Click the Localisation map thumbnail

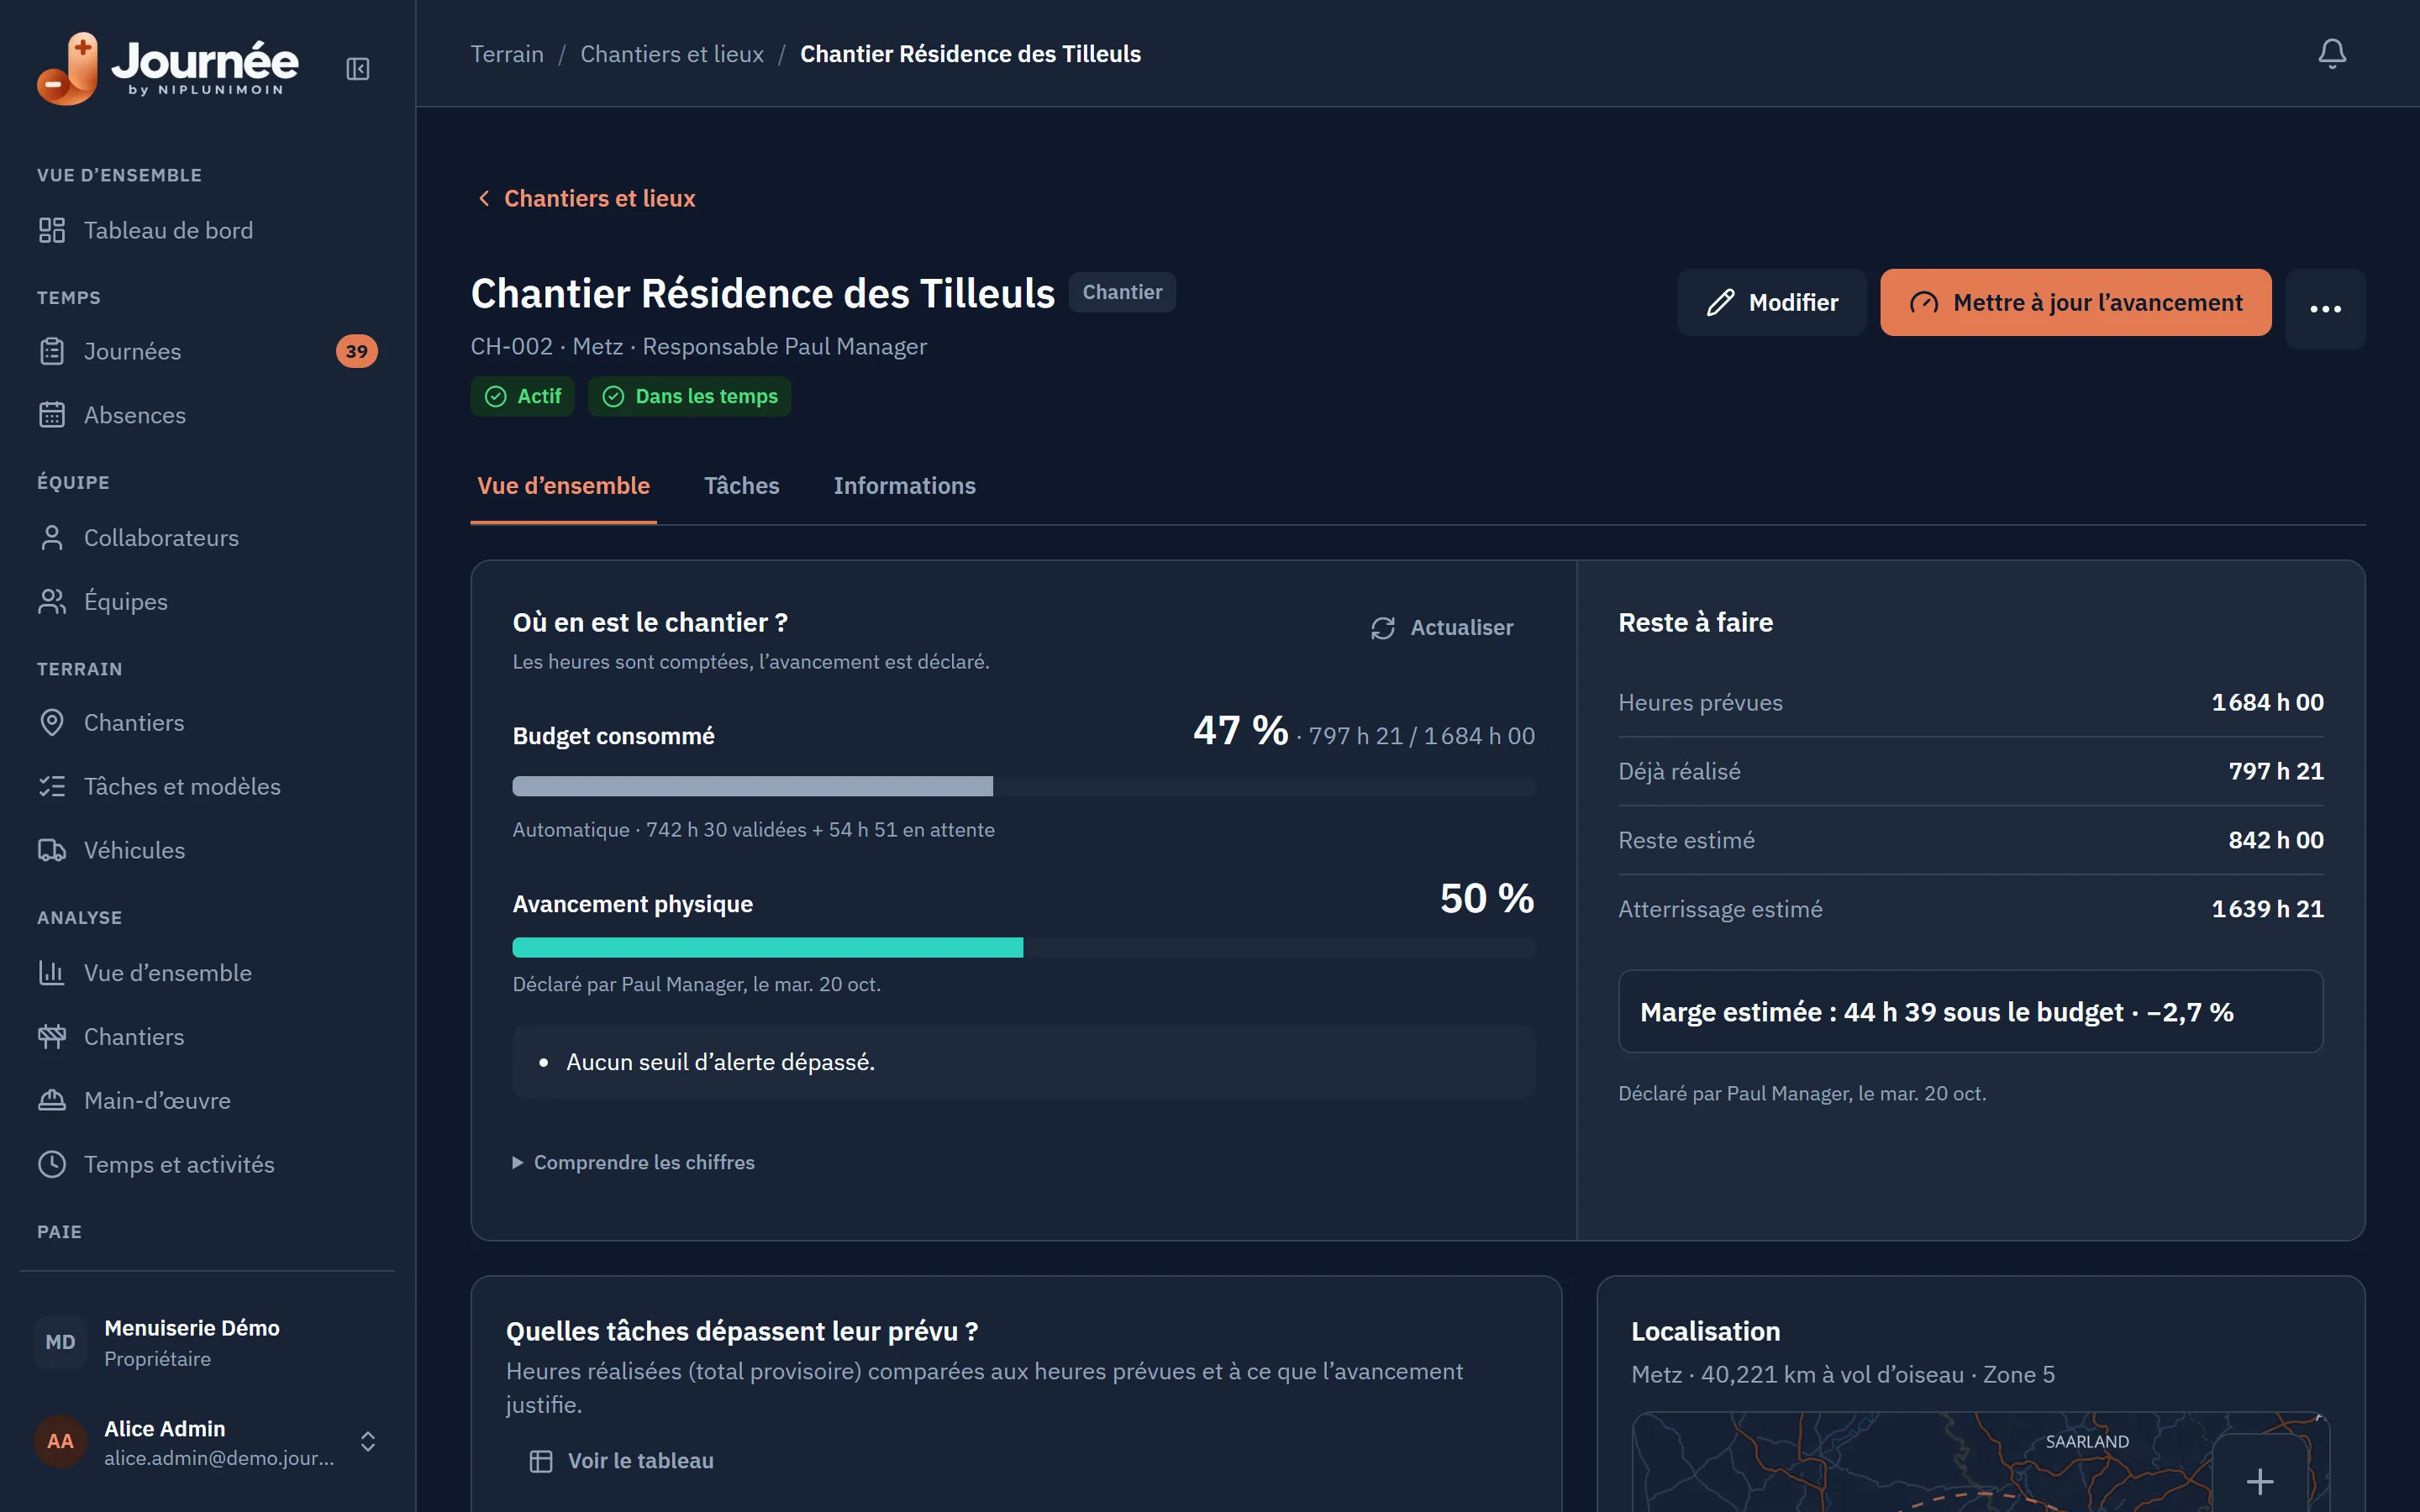(x=1980, y=1462)
